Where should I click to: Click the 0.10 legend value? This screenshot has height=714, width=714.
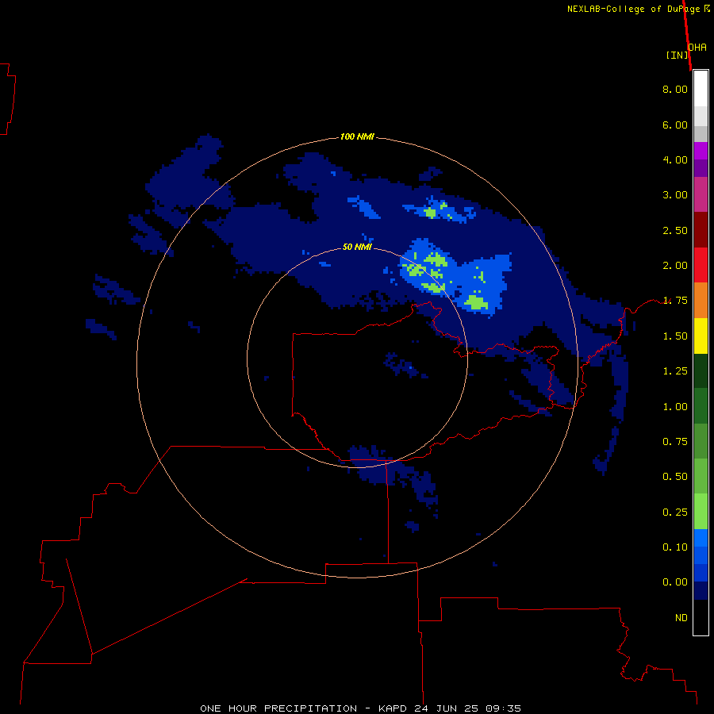[675, 547]
